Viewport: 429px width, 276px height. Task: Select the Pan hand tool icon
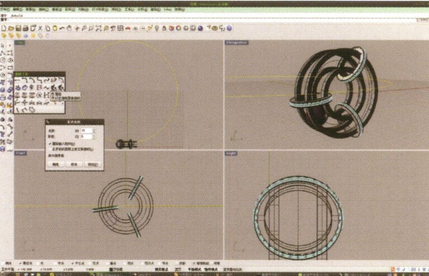68,28
